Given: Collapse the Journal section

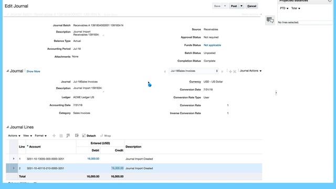Looking at the screenshot, I should (7, 71).
